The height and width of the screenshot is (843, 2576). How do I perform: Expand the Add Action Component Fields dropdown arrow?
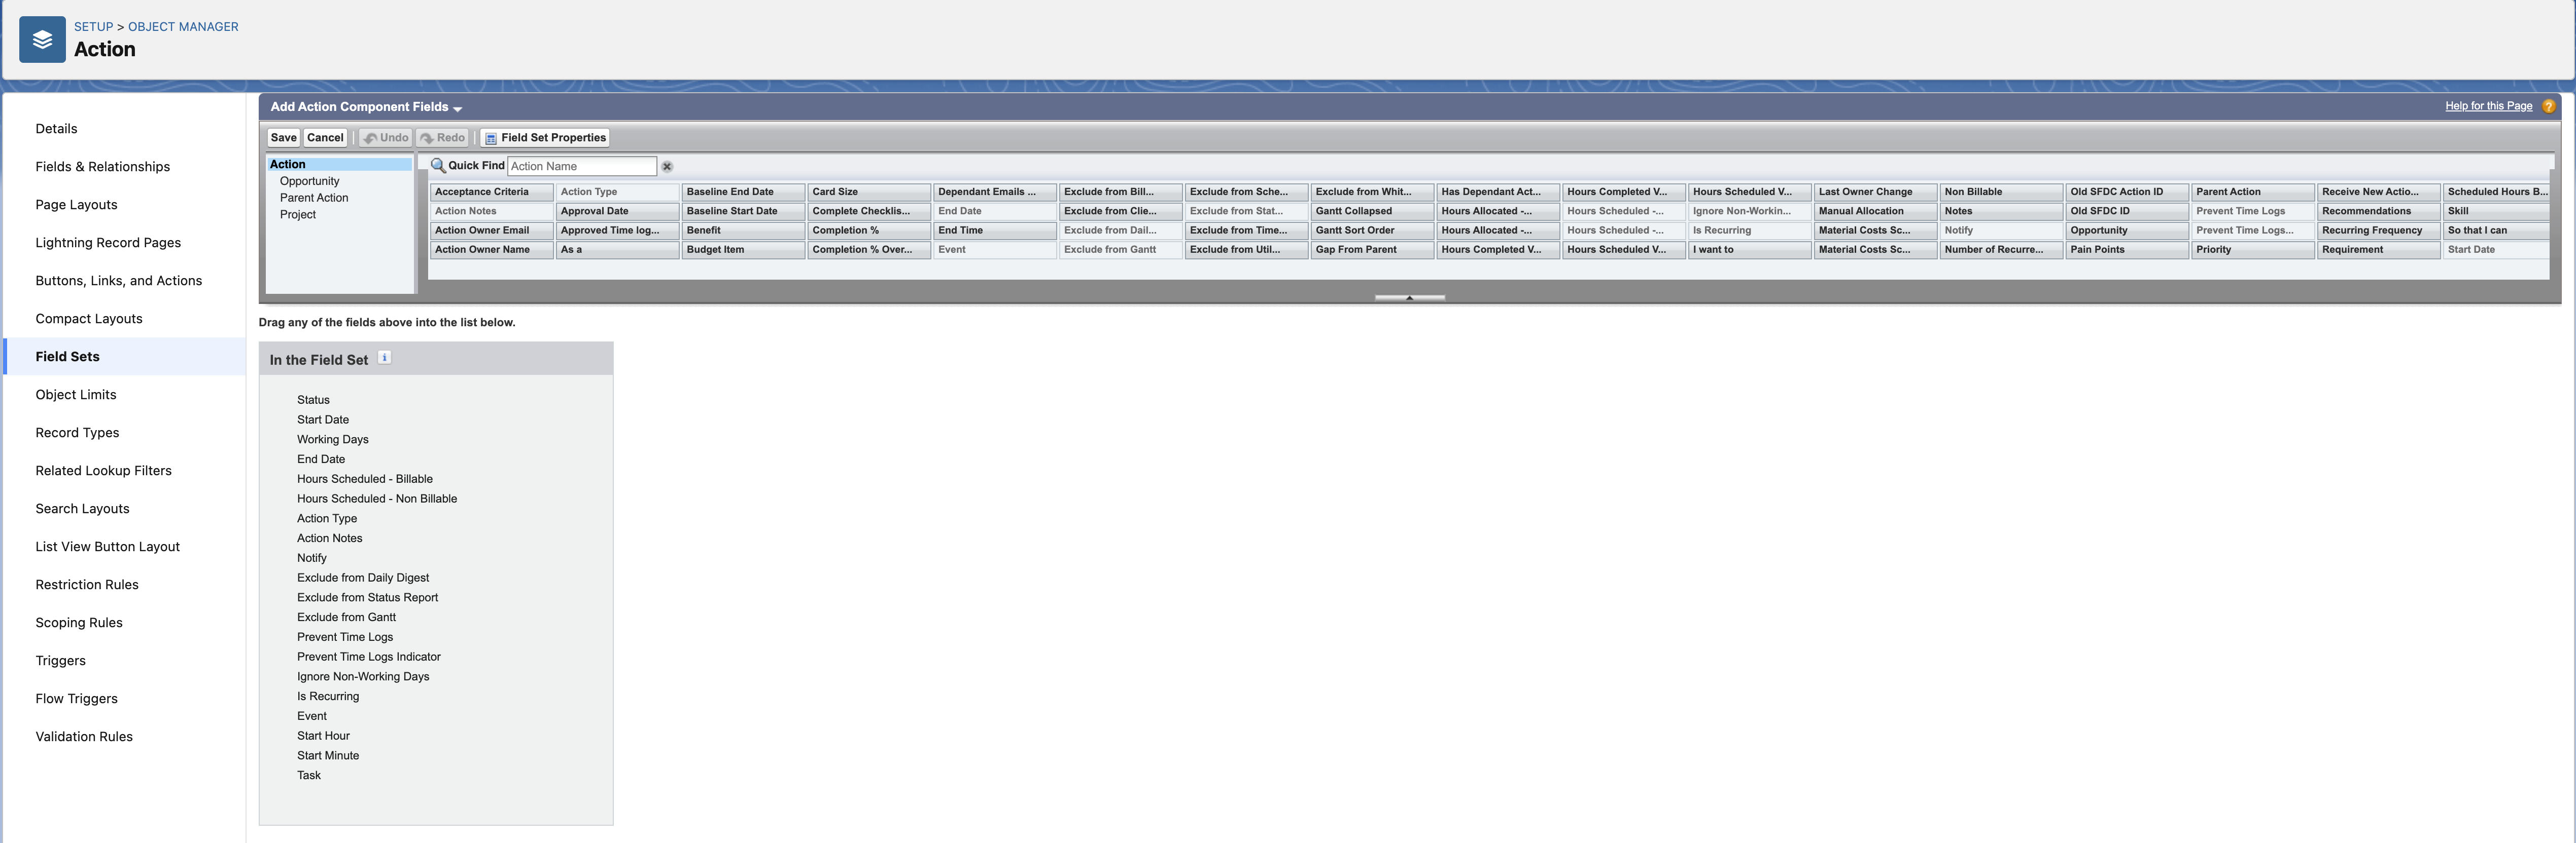(x=457, y=108)
